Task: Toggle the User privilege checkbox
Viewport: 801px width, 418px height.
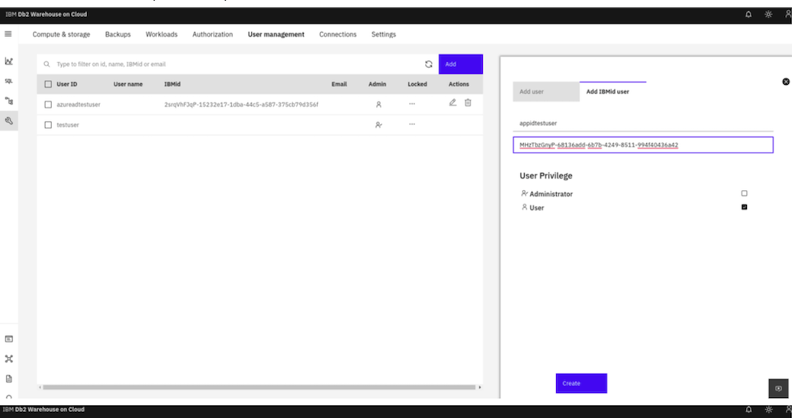Action: (745, 207)
